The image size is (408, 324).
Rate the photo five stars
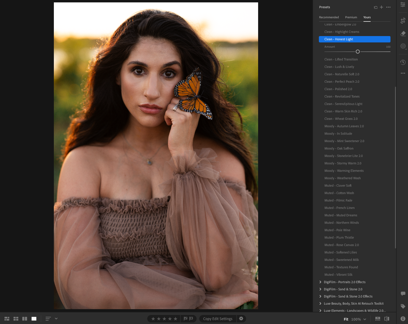[176, 318]
